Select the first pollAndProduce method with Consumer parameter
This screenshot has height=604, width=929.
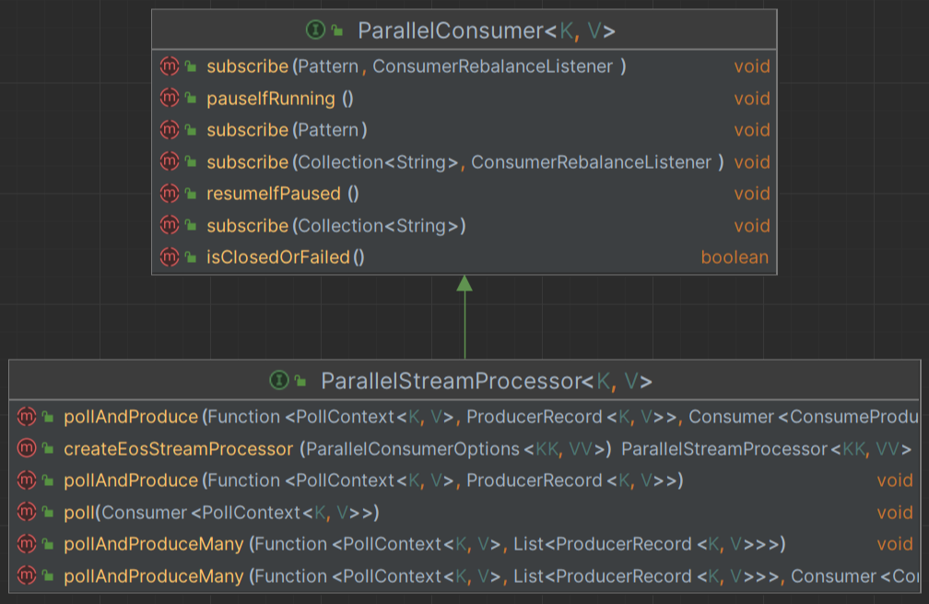coord(491,418)
